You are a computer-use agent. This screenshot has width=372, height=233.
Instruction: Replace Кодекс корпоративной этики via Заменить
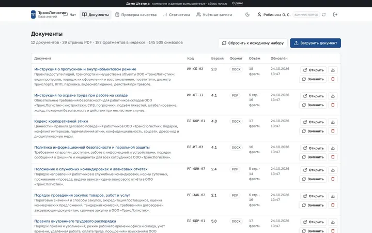[x=313, y=131]
